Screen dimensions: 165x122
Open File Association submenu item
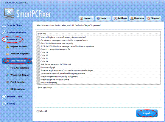pyautogui.click(x=20, y=68)
